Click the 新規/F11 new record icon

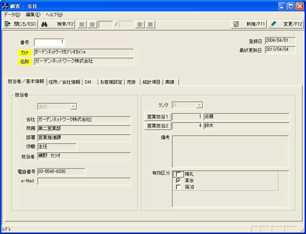pos(236,24)
